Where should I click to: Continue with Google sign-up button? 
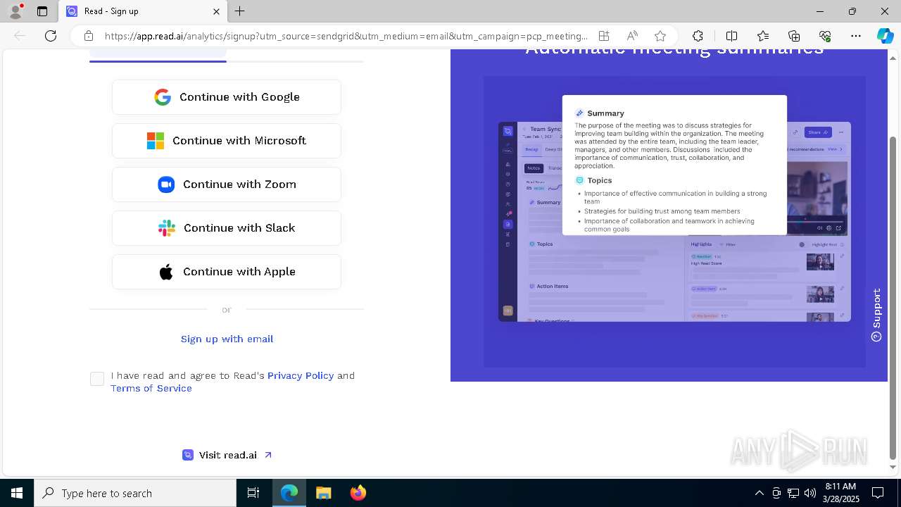click(x=227, y=97)
